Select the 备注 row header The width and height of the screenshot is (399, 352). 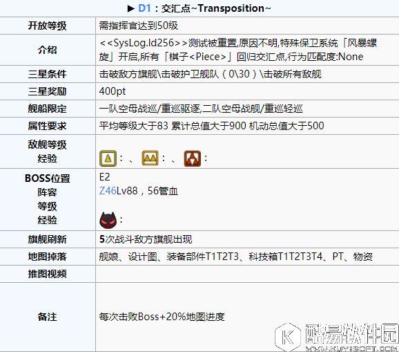point(48,317)
